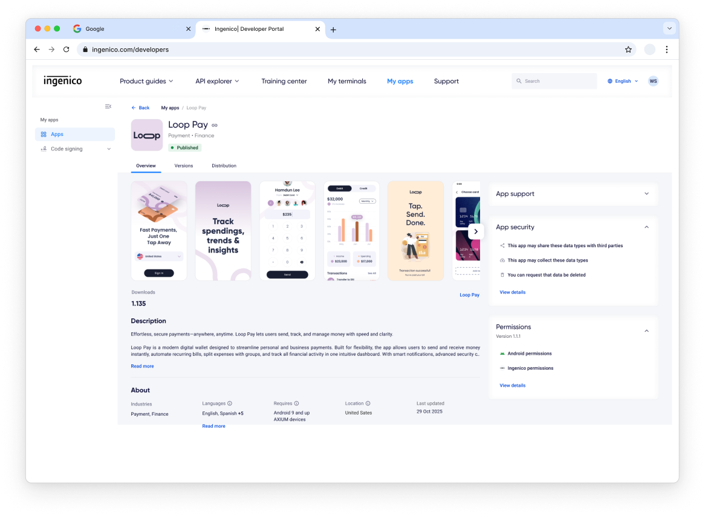
Task: Click the search magnifier icon in the navbar
Action: tap(519, 80)
